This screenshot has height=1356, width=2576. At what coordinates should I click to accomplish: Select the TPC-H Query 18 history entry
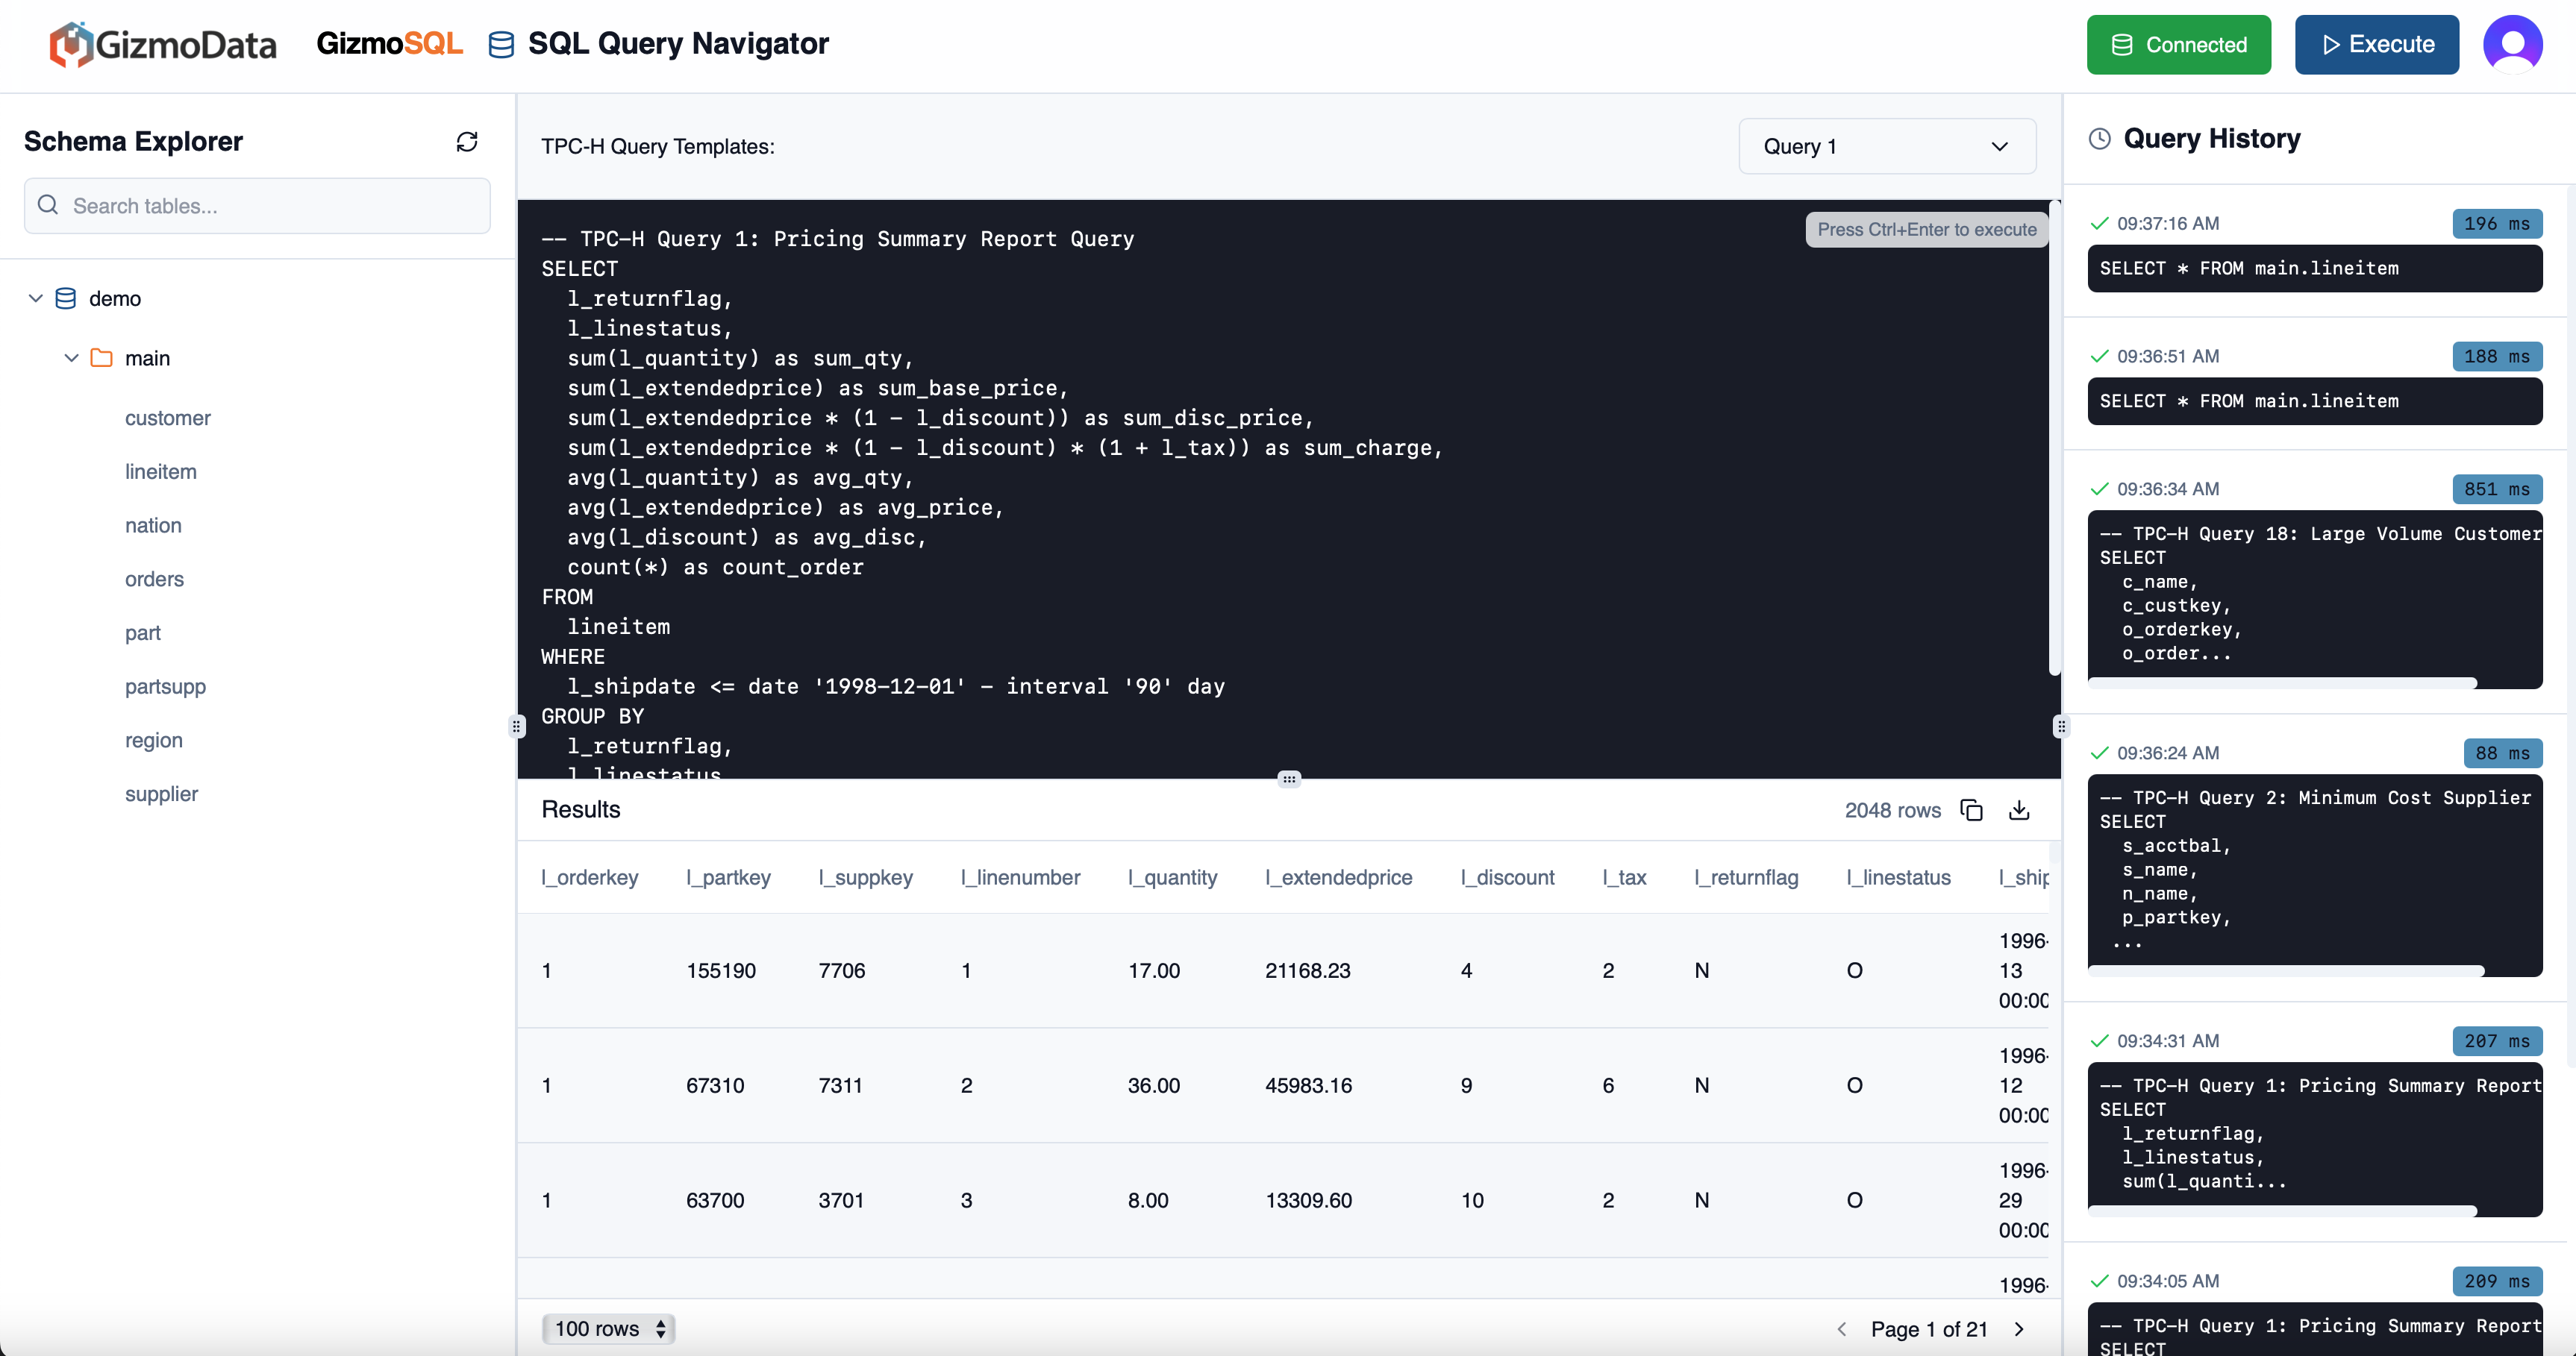[x=2314, y=594]
